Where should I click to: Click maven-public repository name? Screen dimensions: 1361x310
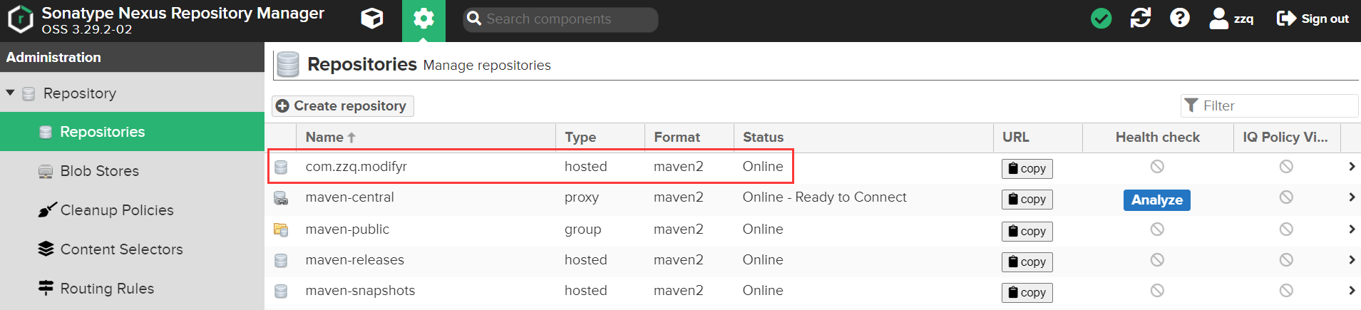click(x=348, y=229)
